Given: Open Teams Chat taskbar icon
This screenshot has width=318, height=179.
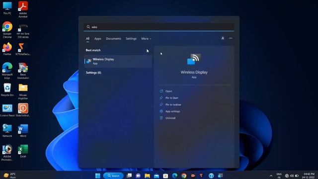Looking at the screenshot, I should pos(138,176).
